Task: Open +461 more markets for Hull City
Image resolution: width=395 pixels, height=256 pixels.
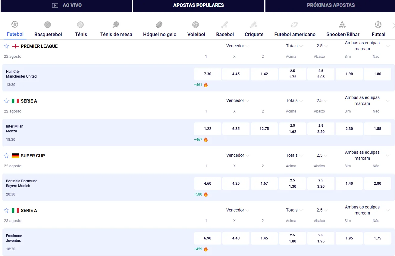Action: click(x=198, y=85)
